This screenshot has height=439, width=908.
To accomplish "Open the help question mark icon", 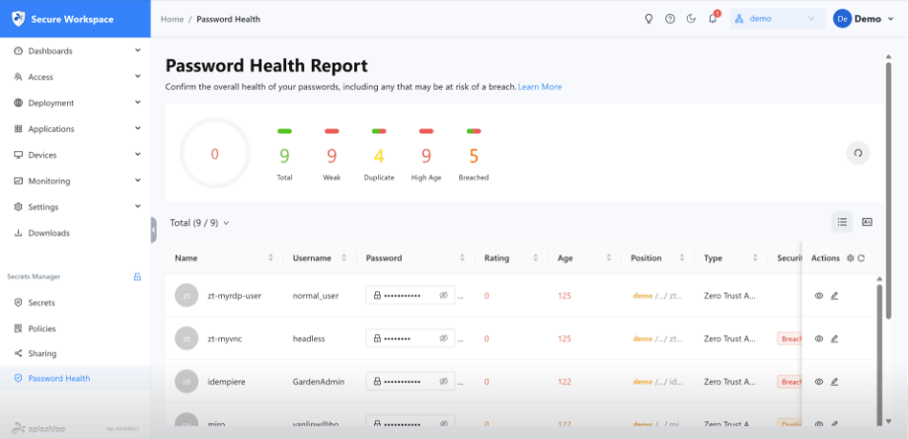I will [x=670, y=19].
